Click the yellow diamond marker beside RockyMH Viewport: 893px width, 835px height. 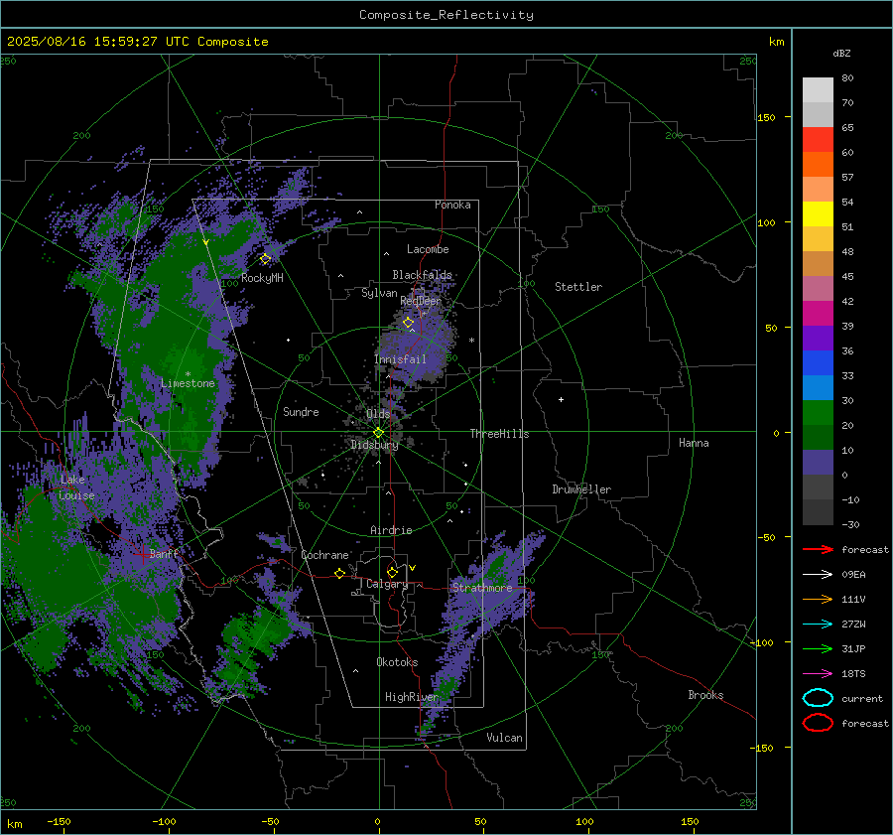[265, 259]
